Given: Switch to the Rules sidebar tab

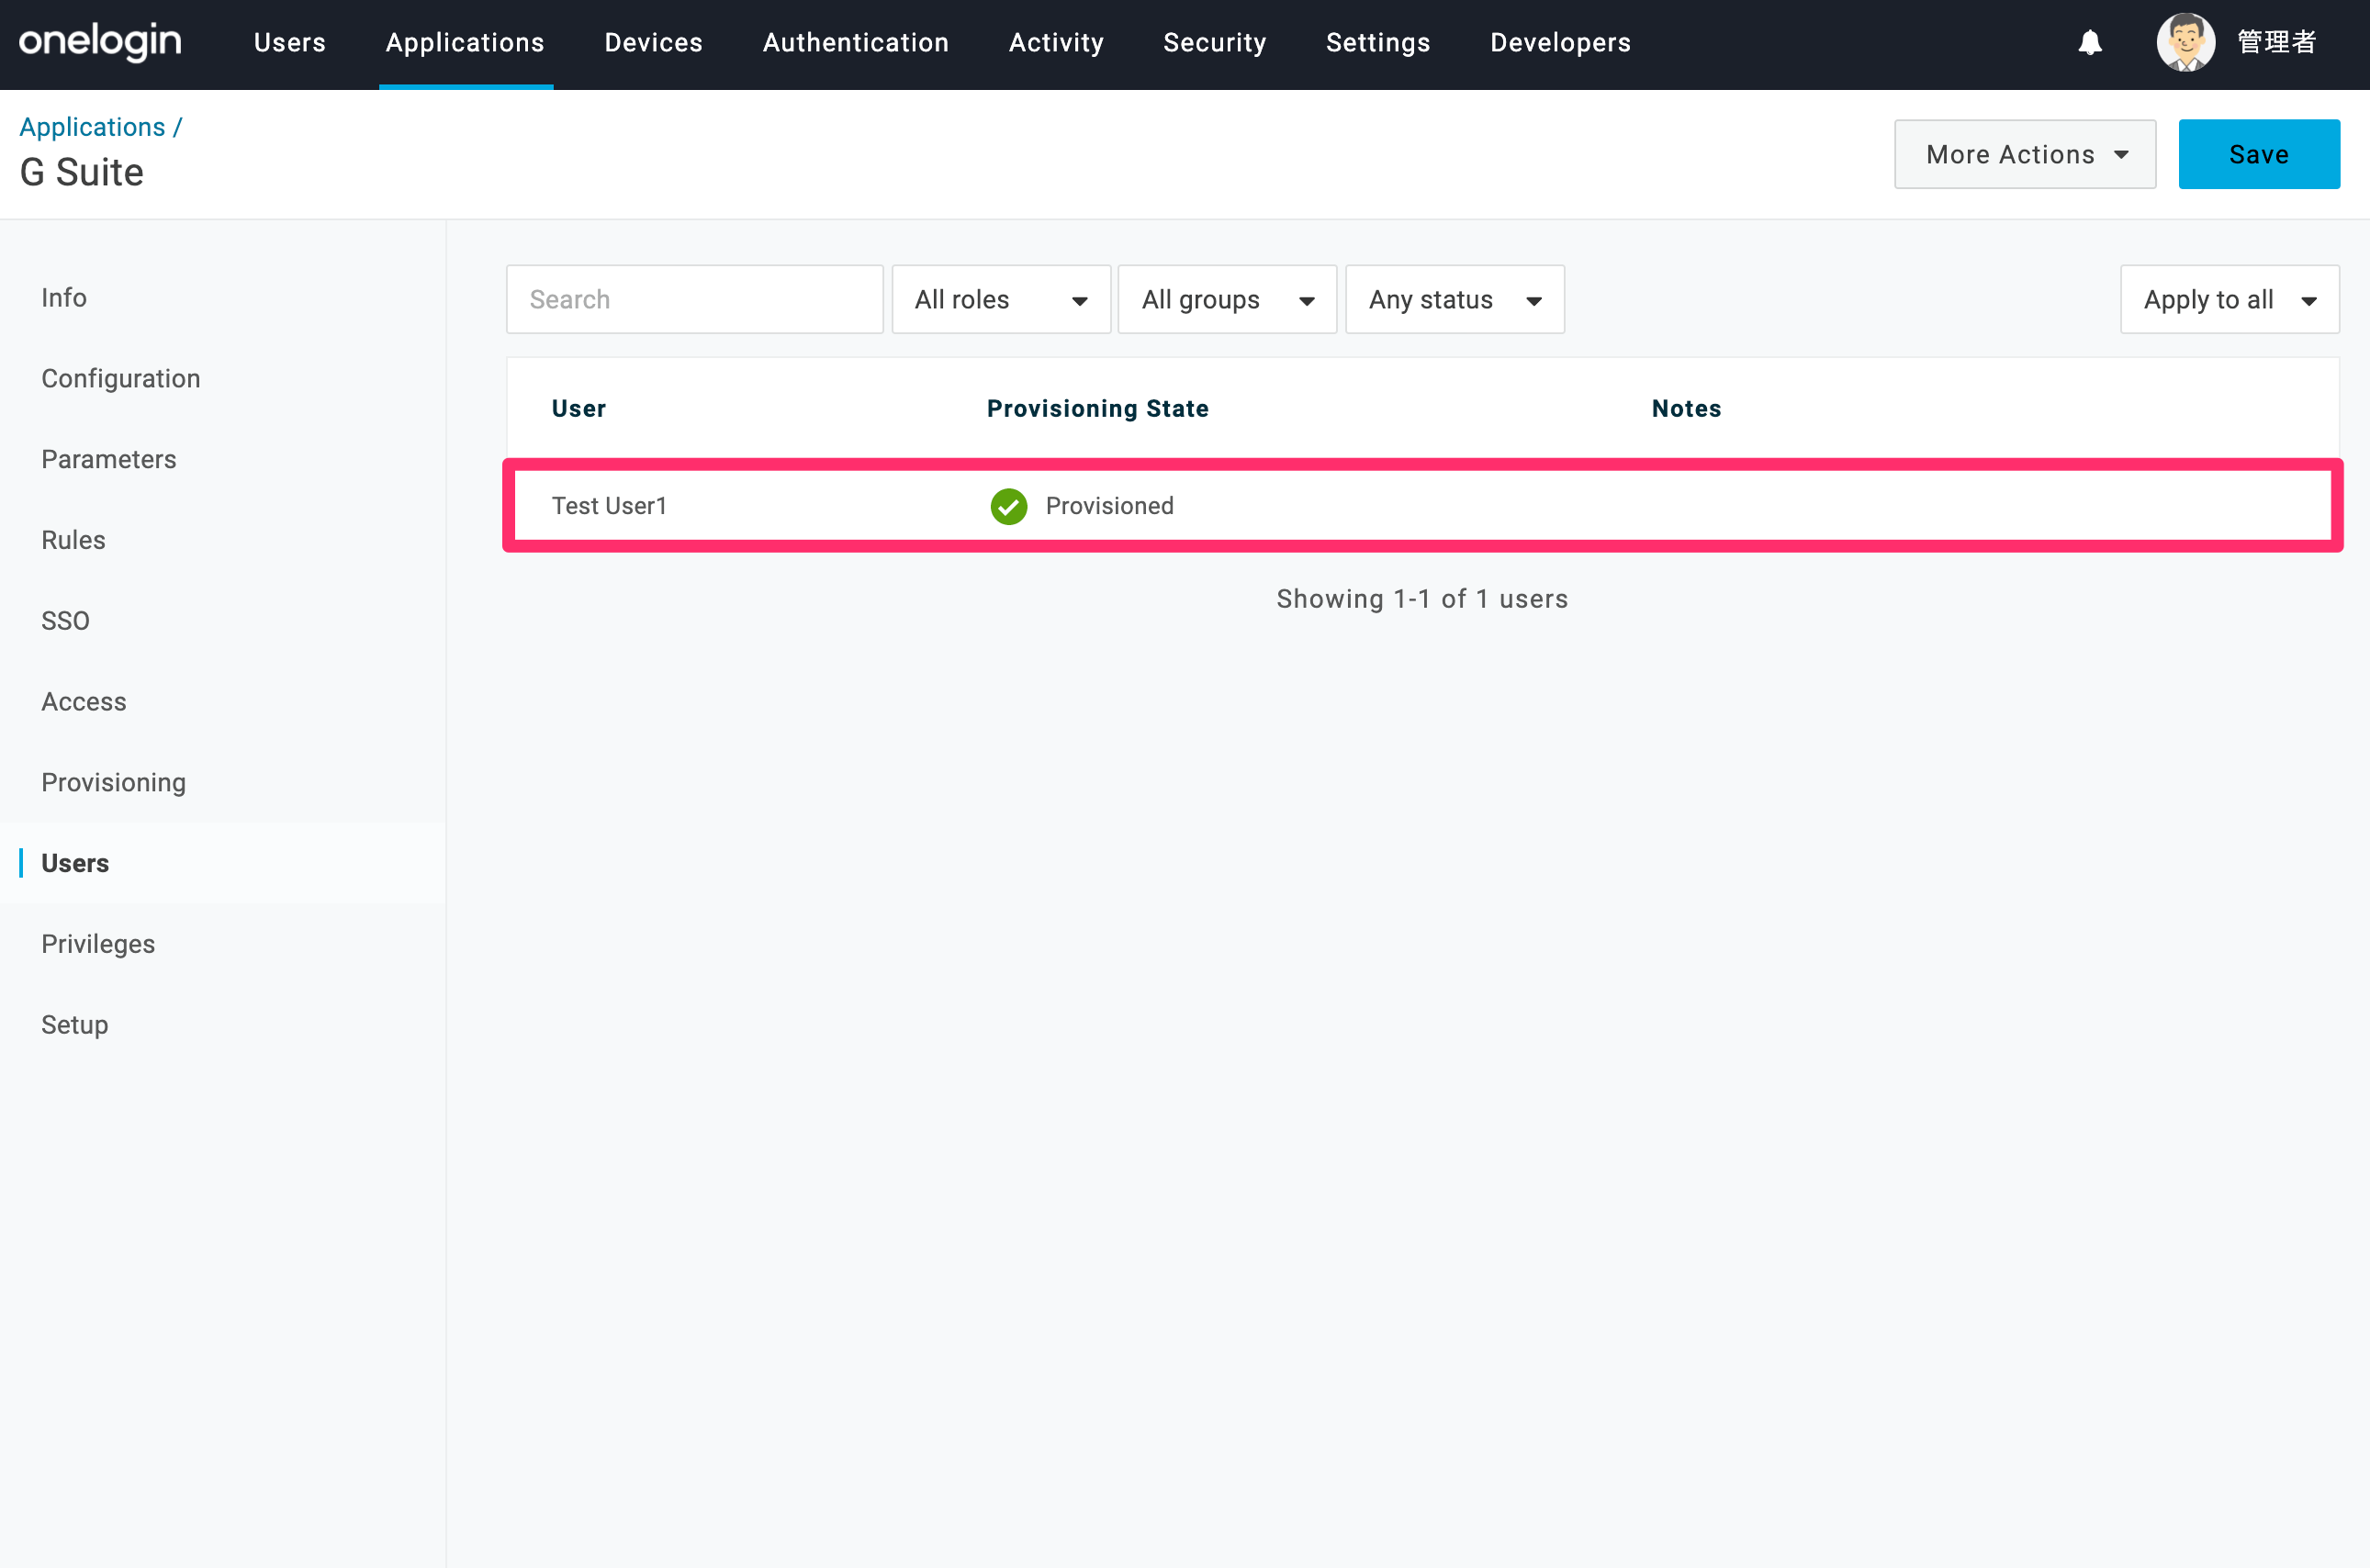Looking at the screenshot, I should (x=73, y=540).
